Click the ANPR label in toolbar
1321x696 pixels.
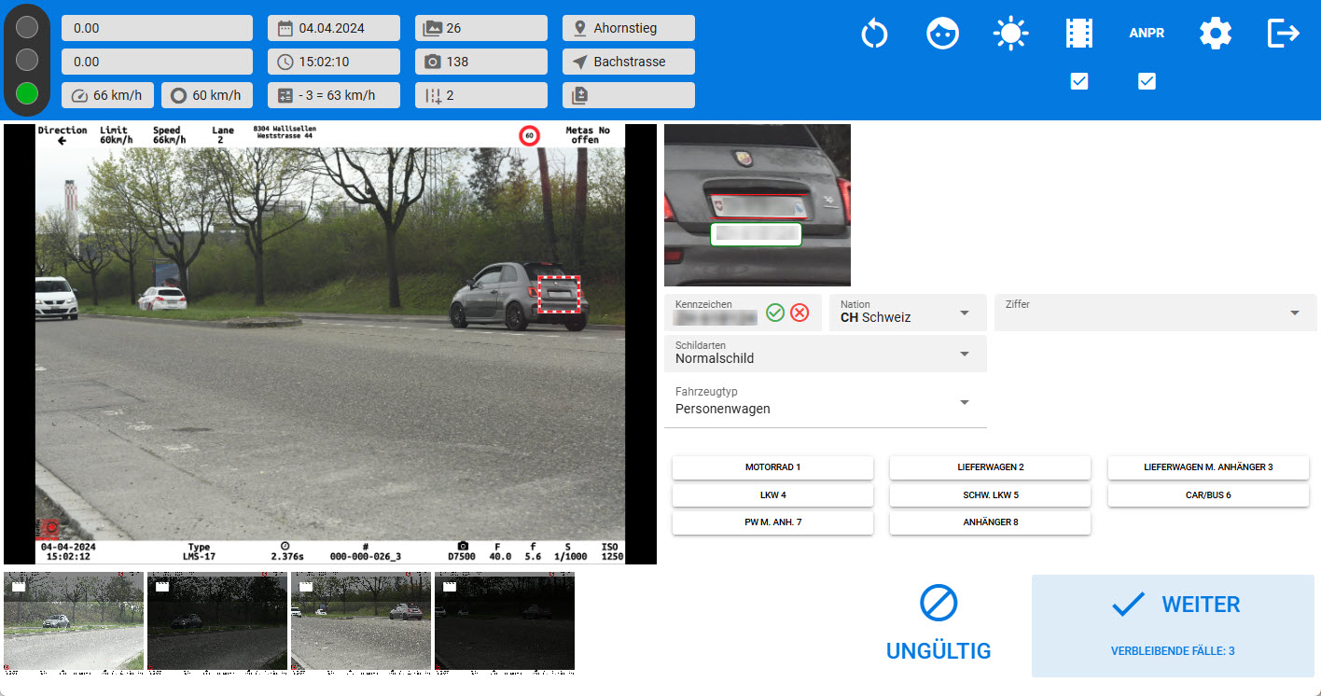click(1147, 34)
